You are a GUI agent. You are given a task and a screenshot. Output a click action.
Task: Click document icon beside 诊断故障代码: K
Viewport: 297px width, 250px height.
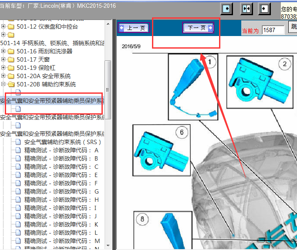tap(18, 224)
